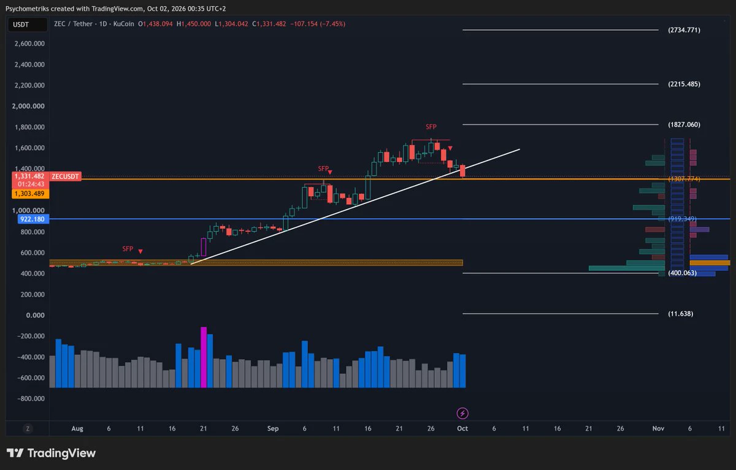This screenshot has width=736, height=470.
Task: Click the purple lightning bolt icon
Action: 463,414
